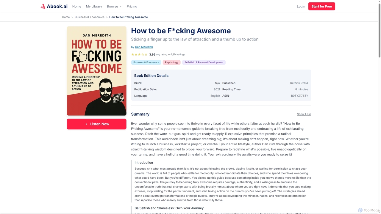
Task: Click the book cover thumbnail
Action: pos(97,71)
